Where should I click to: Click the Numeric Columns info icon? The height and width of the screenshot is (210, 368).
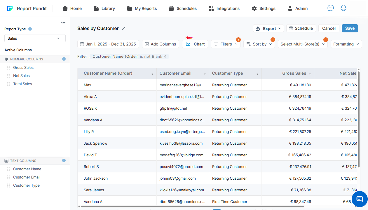(64, 59)
